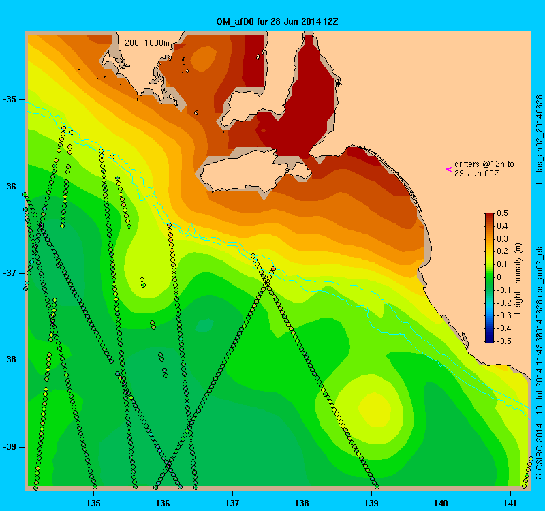This screenshot has width=545, height=511.
Task: Click the 0.2 color bar tick label
Action: (x=502, y=251)
